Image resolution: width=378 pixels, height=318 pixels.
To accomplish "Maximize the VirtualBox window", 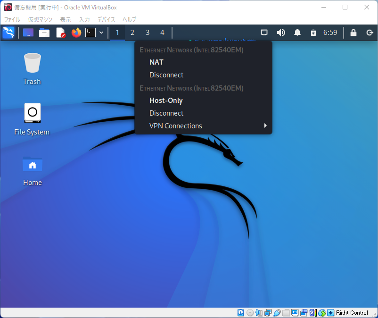I will (345, 7).
